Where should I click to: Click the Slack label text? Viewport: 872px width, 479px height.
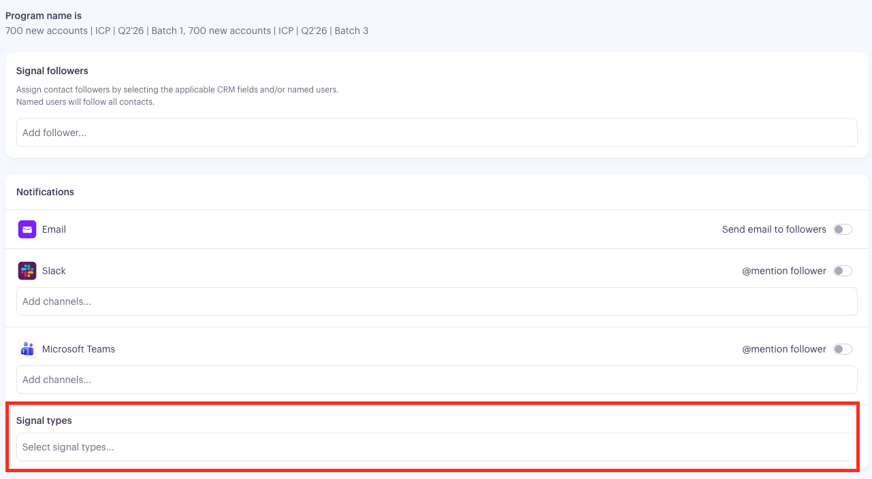54,271
